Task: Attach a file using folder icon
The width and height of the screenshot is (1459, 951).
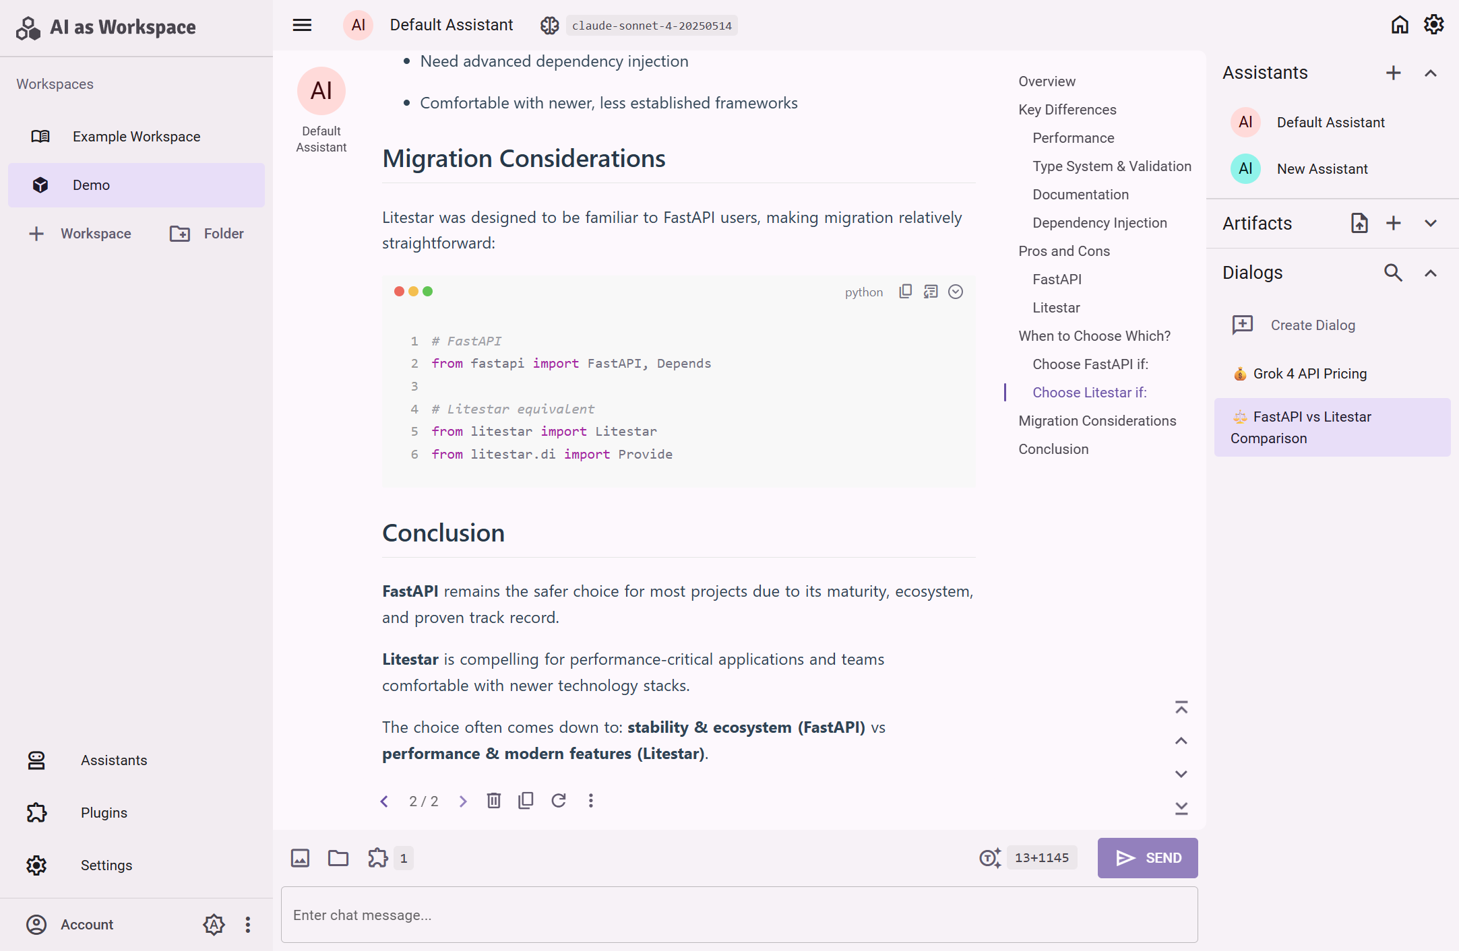Action: pos(338,858)
